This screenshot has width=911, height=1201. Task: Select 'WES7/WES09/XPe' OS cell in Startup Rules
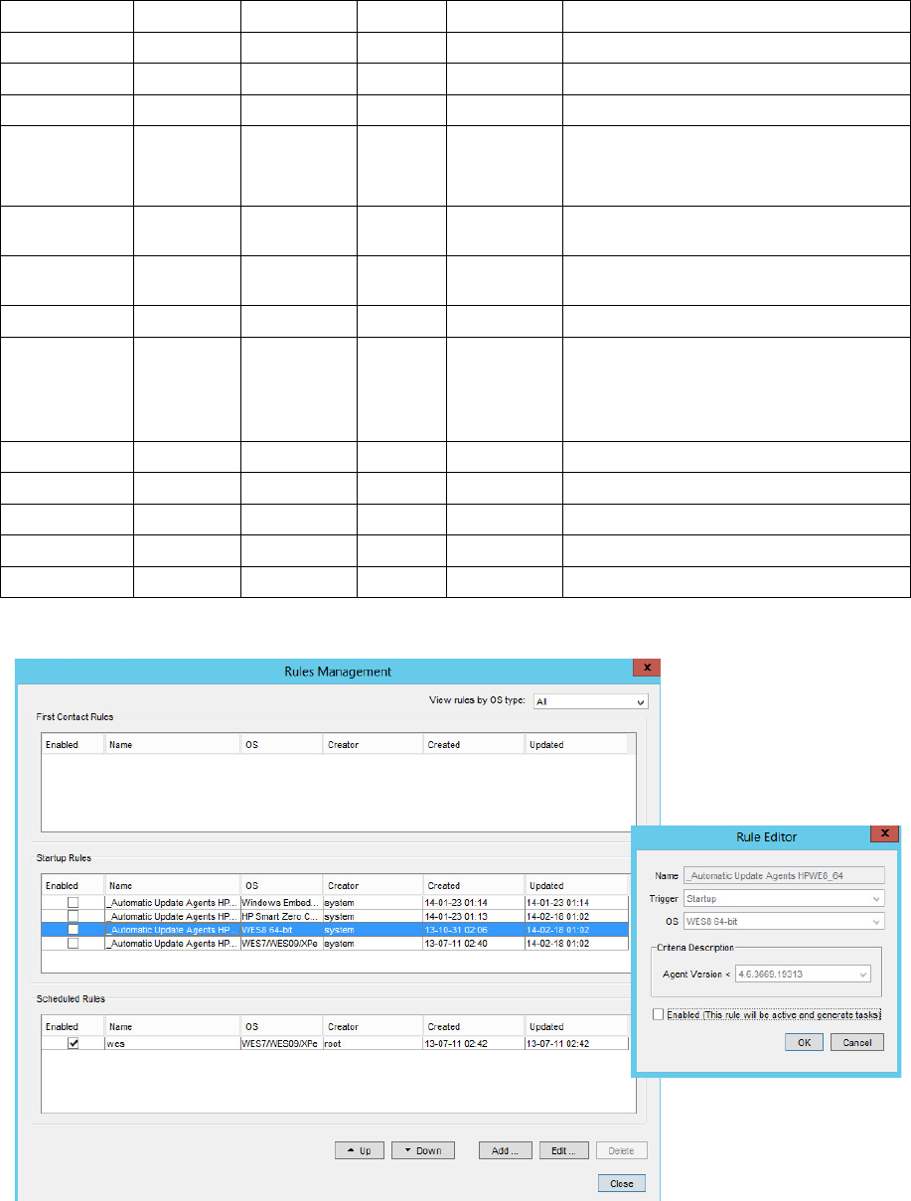[281, 943]
